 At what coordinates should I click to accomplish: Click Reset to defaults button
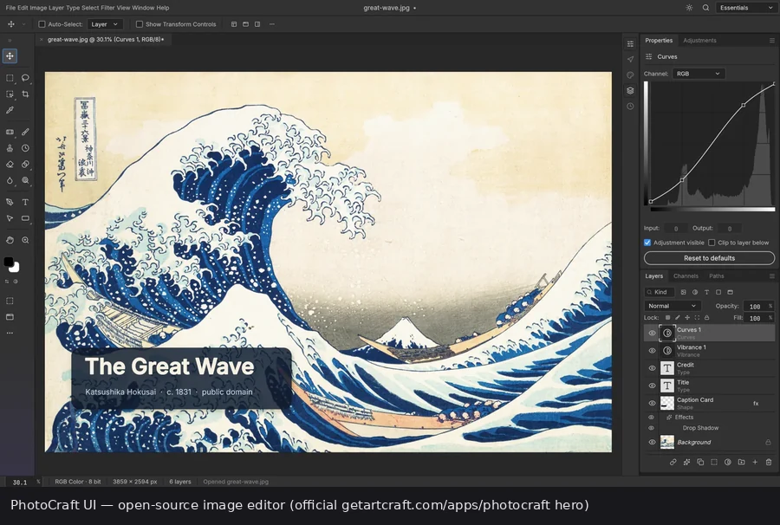[709, 258]
